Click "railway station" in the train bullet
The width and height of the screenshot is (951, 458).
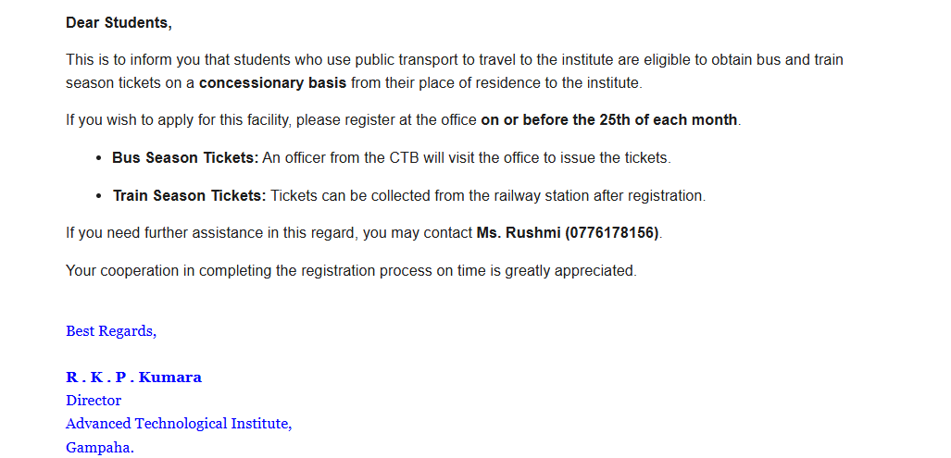[x=519, y=195]
